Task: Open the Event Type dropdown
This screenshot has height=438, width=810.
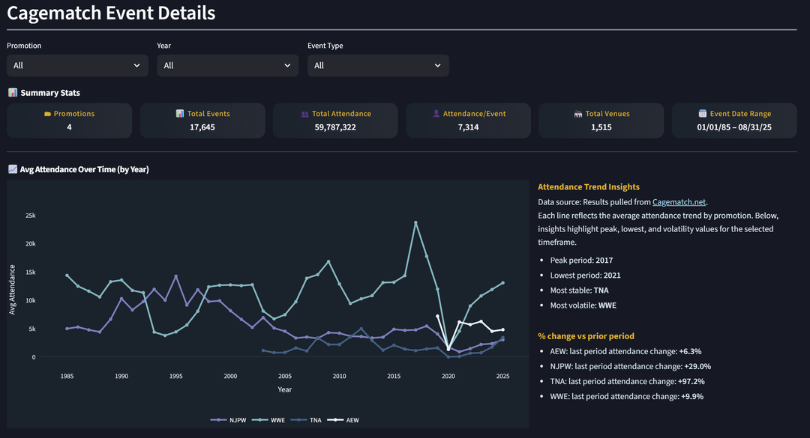Action: tap(378, 66)
